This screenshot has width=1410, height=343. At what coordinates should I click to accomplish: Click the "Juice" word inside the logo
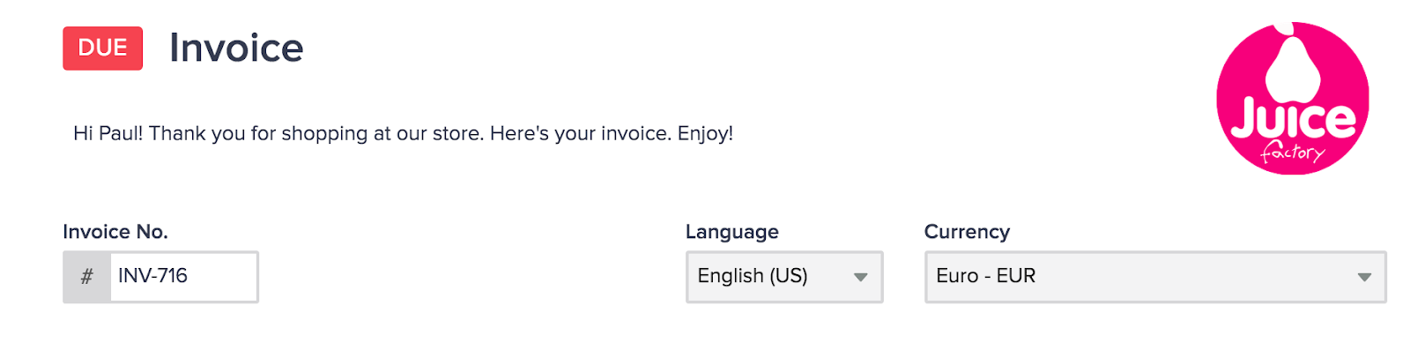1293,120
